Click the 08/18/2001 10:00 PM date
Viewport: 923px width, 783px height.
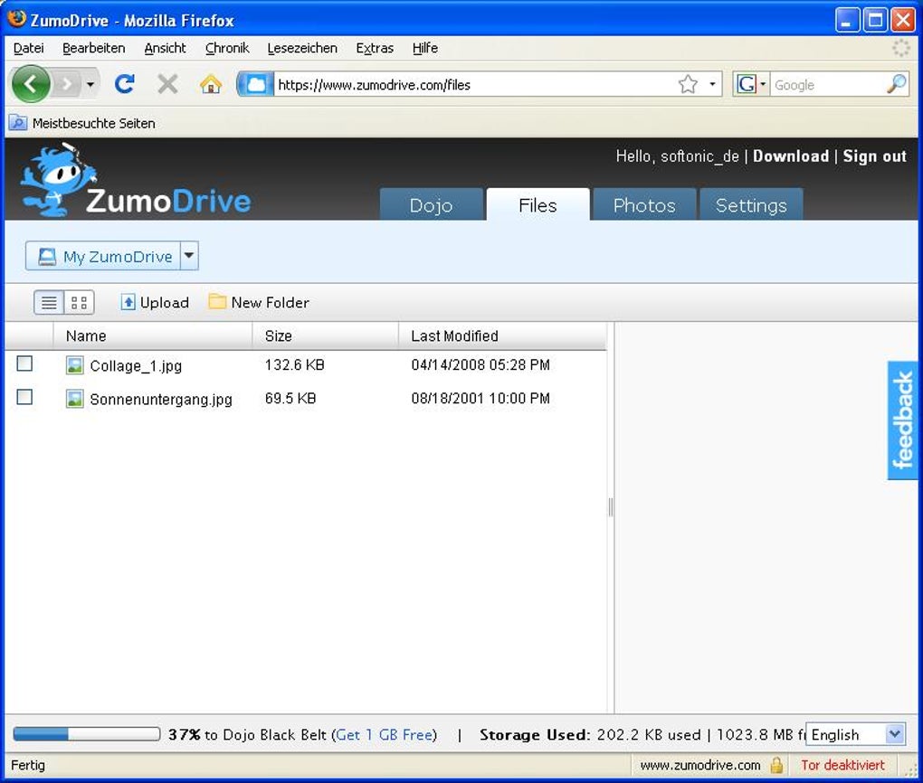coord(481,398)
